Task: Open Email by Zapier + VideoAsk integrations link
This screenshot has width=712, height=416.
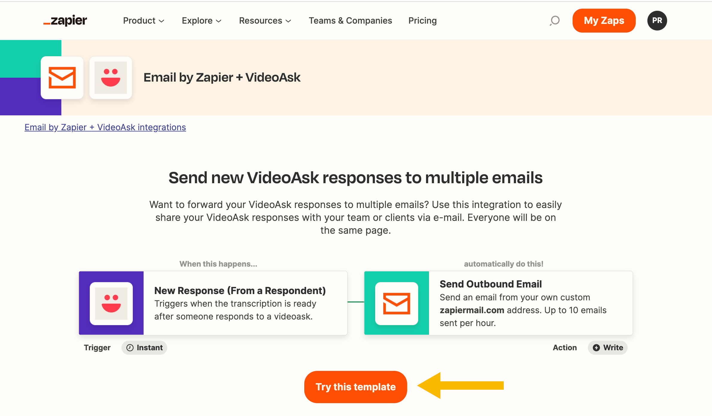Action: (105, 127)
